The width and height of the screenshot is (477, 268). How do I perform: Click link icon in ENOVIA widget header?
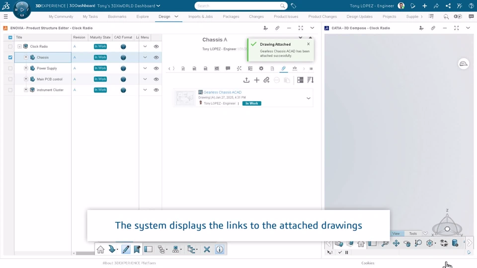(277, 28)
